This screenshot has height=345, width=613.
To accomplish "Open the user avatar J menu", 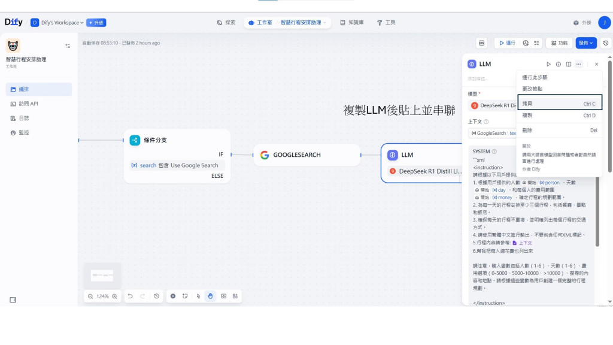I will (605, 22).
